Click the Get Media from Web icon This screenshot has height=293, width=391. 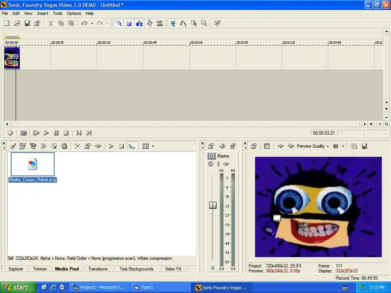(64, 146)
